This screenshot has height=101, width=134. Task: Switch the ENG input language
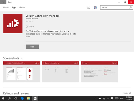click(x=122, y=98)
